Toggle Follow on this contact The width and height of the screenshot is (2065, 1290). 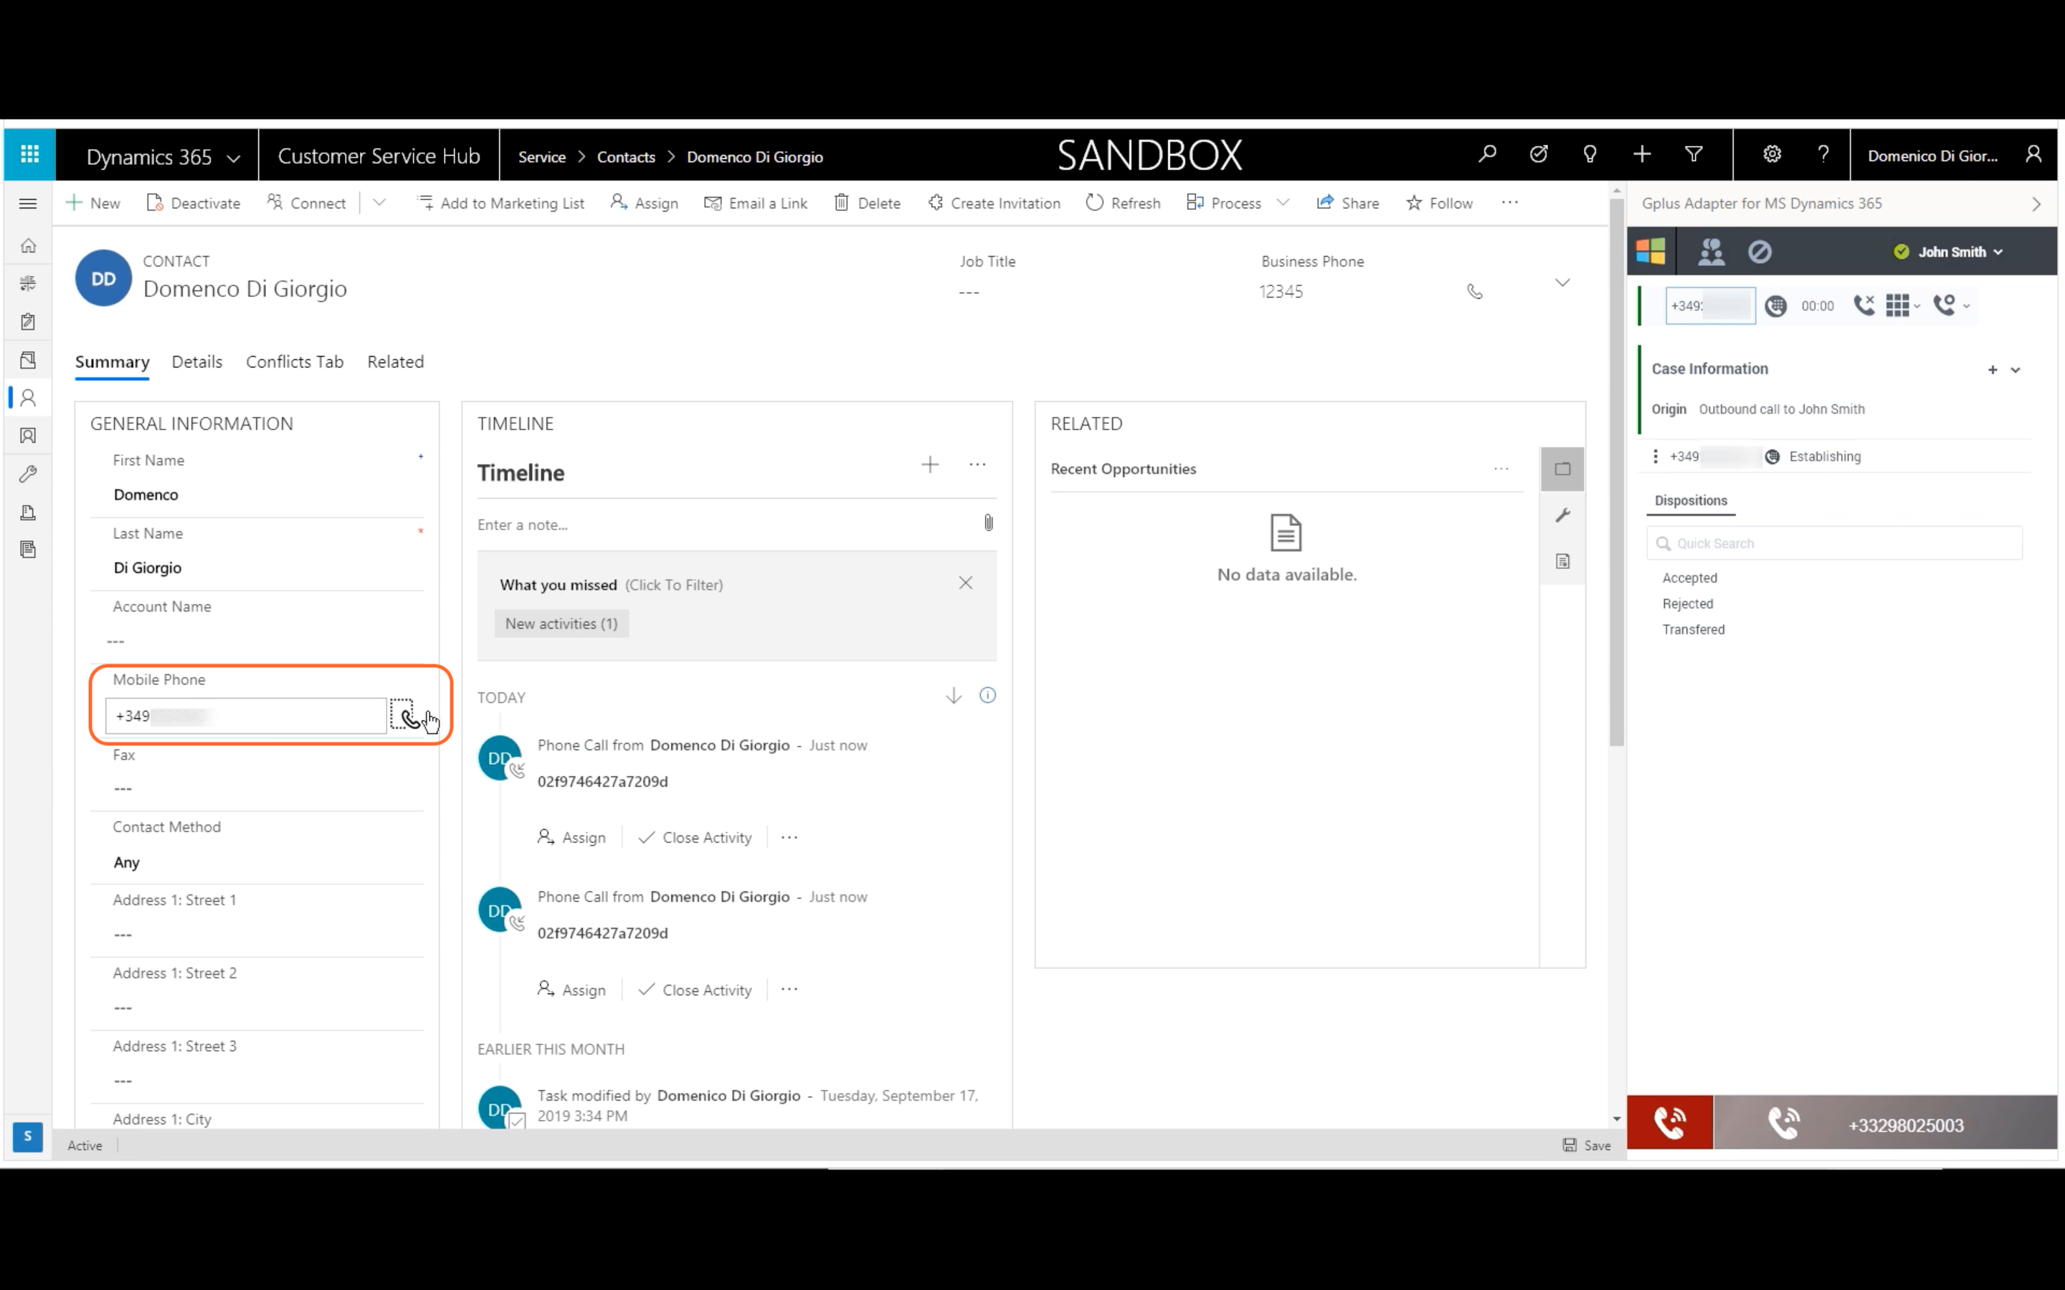click(x=1440, y=203)
